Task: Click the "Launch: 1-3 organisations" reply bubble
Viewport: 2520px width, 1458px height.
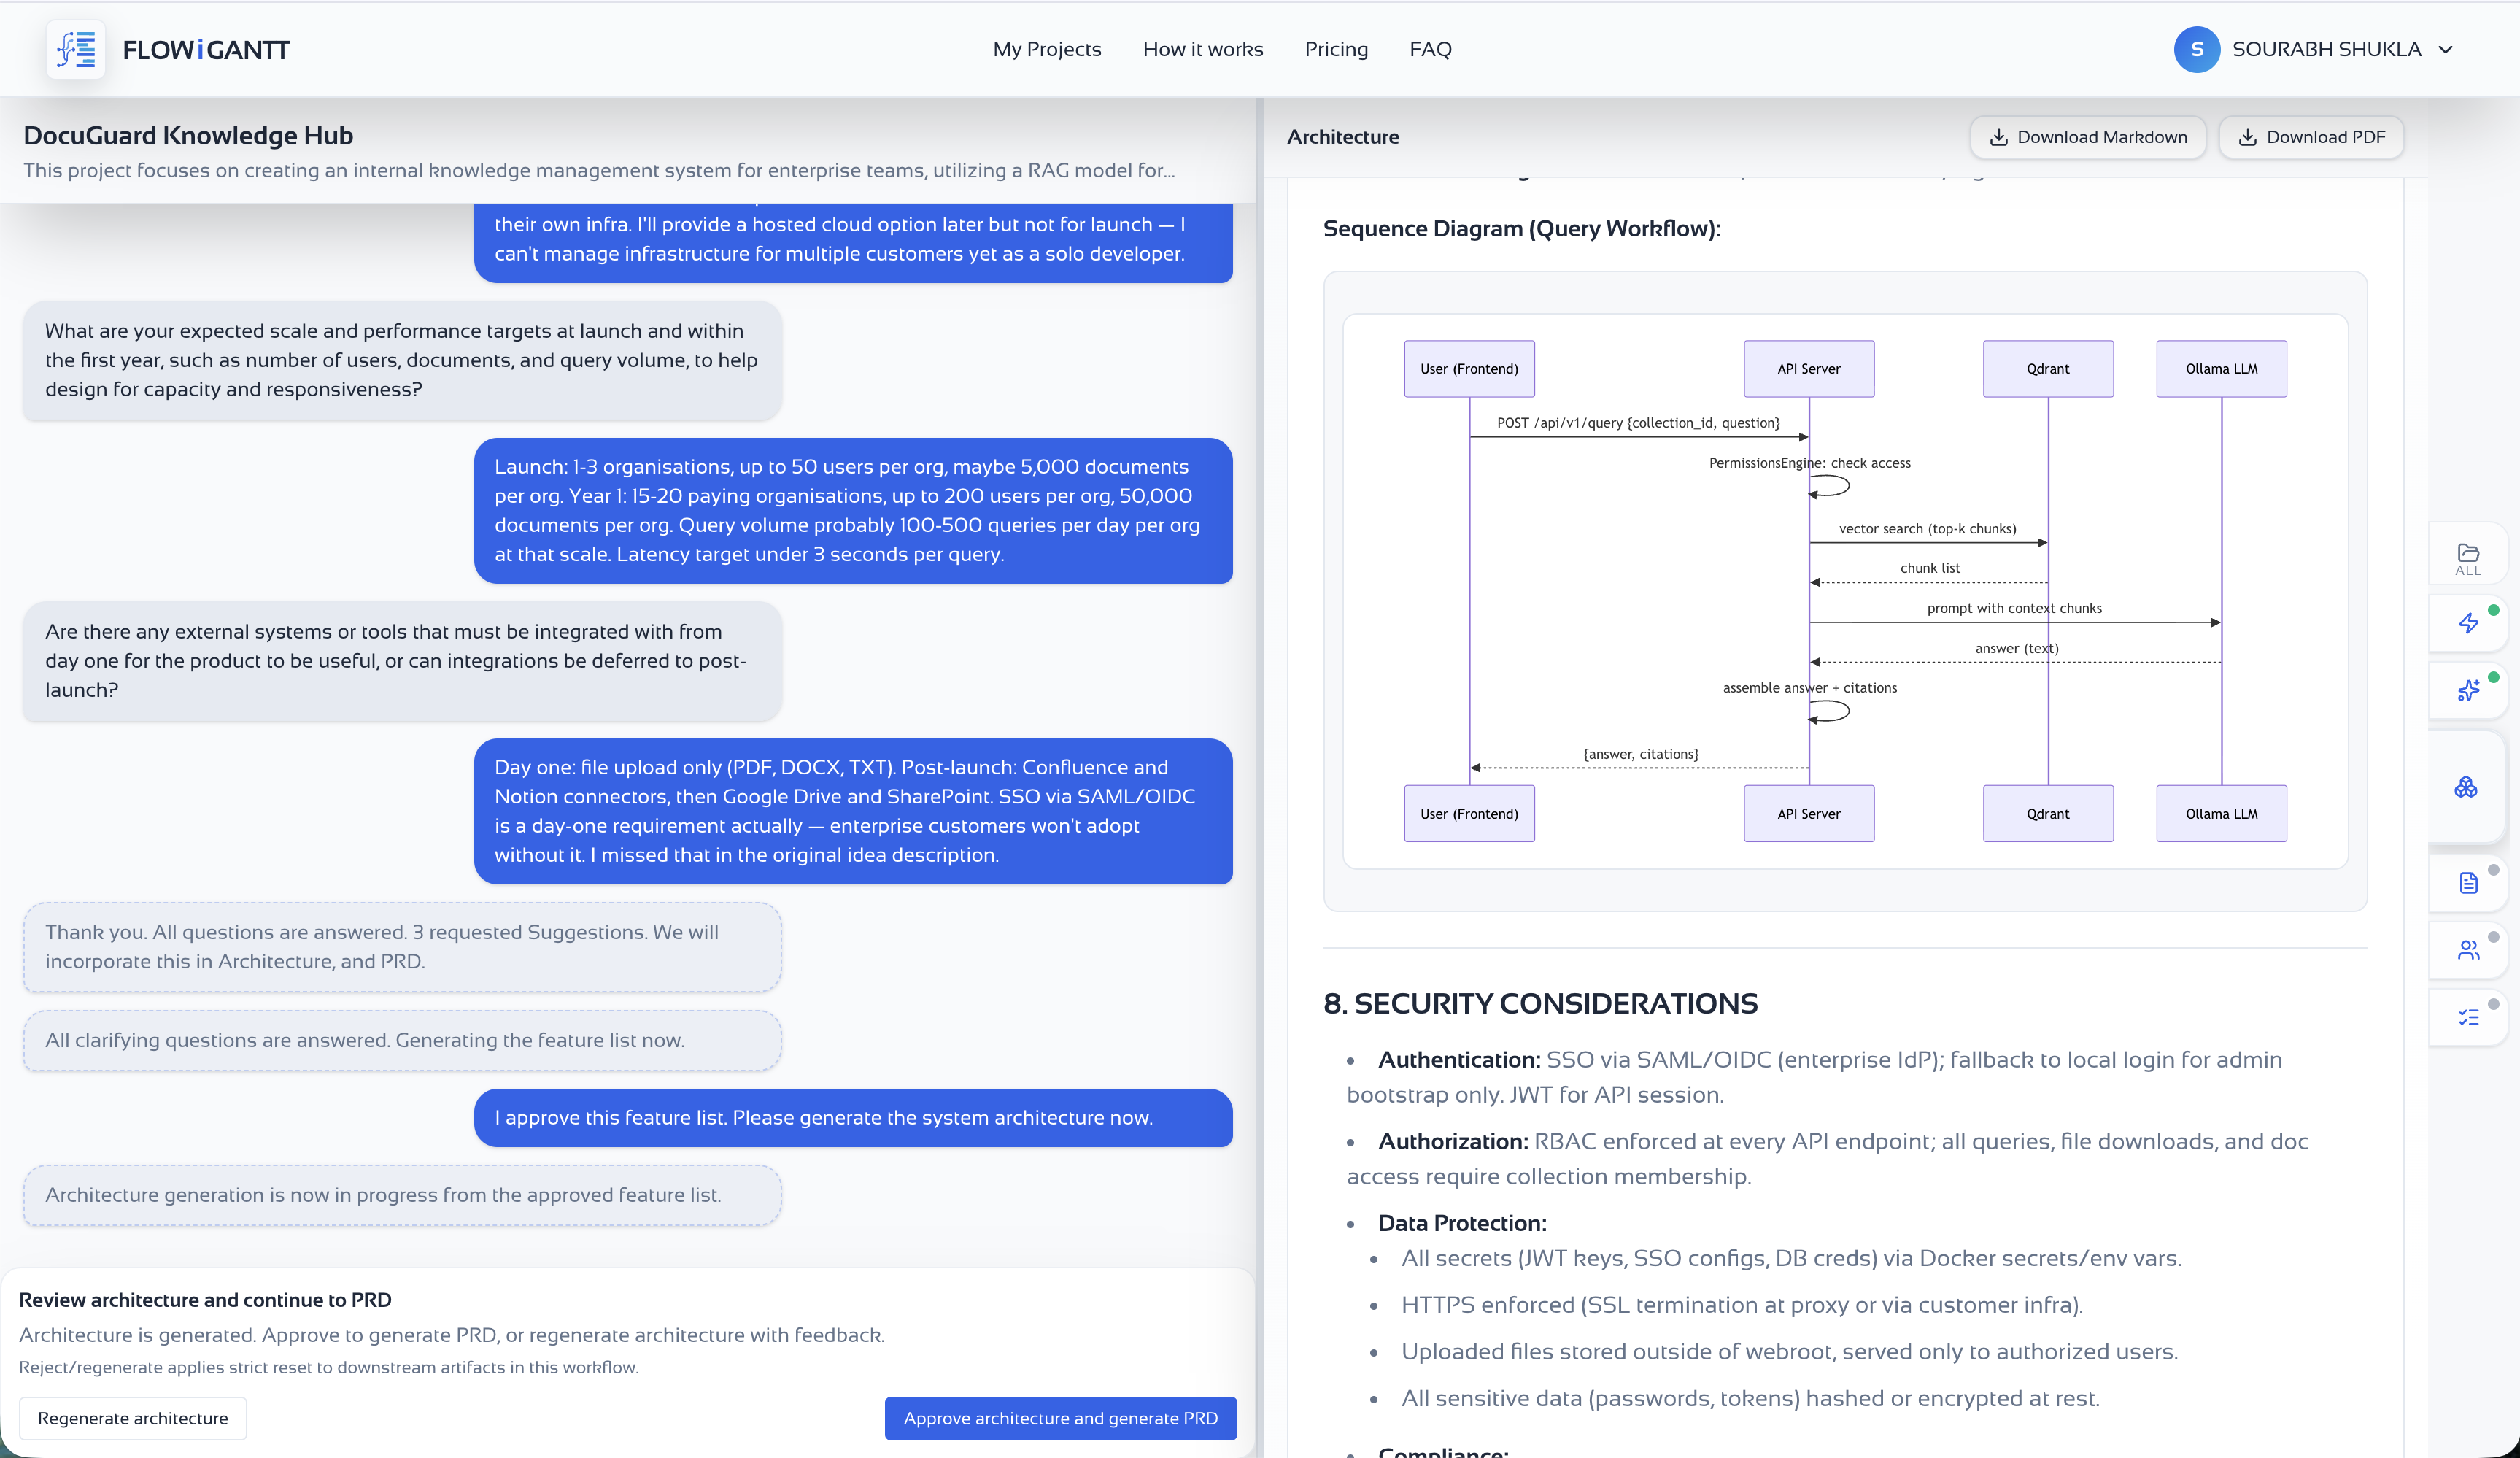Action: point(853,510)
